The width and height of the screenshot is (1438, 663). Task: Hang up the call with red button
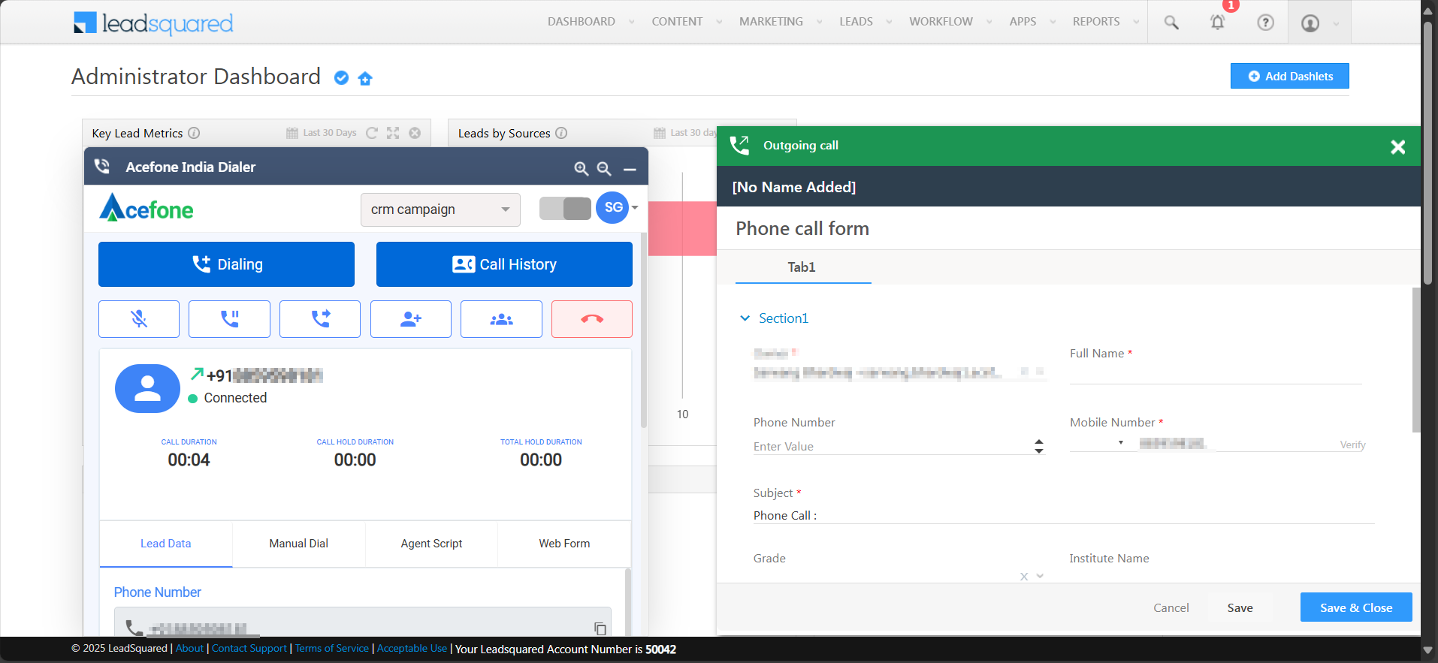[x=592, y=319]
